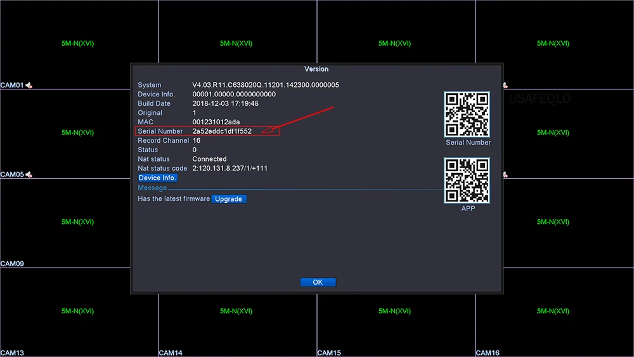Click the OK button in Version dialog
Image resolution: width=634 pixels, height=357 pixels.
318,282
